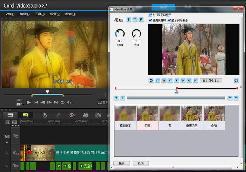246x172 pixels.
Task: Click the undo arrow in timeline toolbar
Action: 45,115
